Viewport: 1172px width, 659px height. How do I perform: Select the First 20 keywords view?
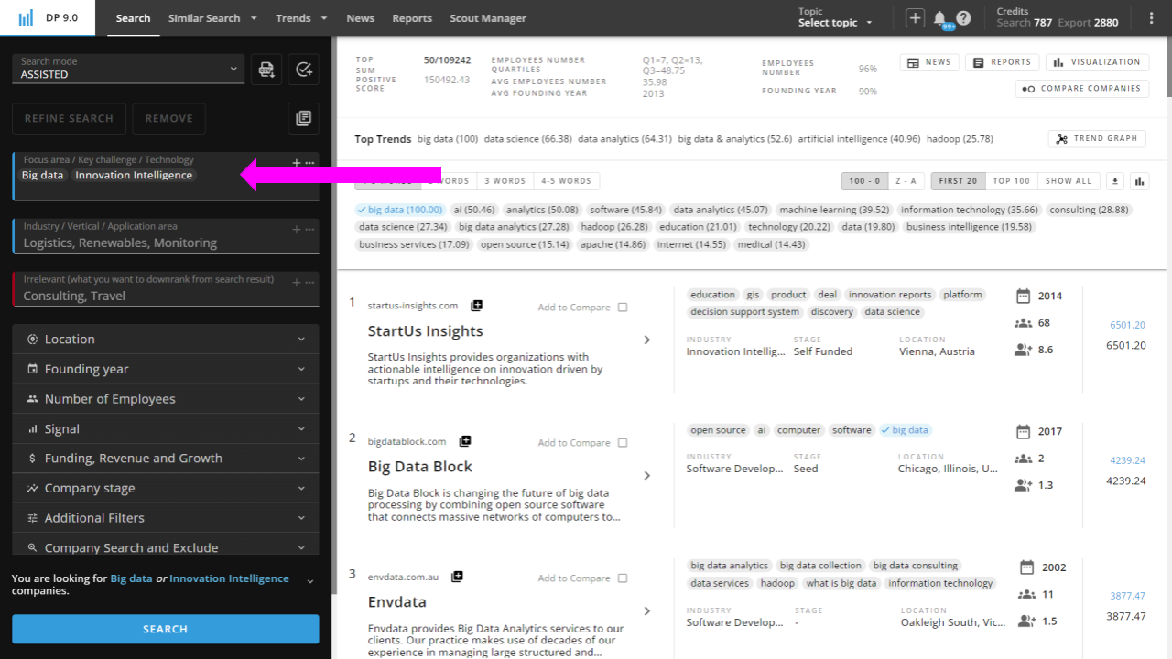click(958, 181)
